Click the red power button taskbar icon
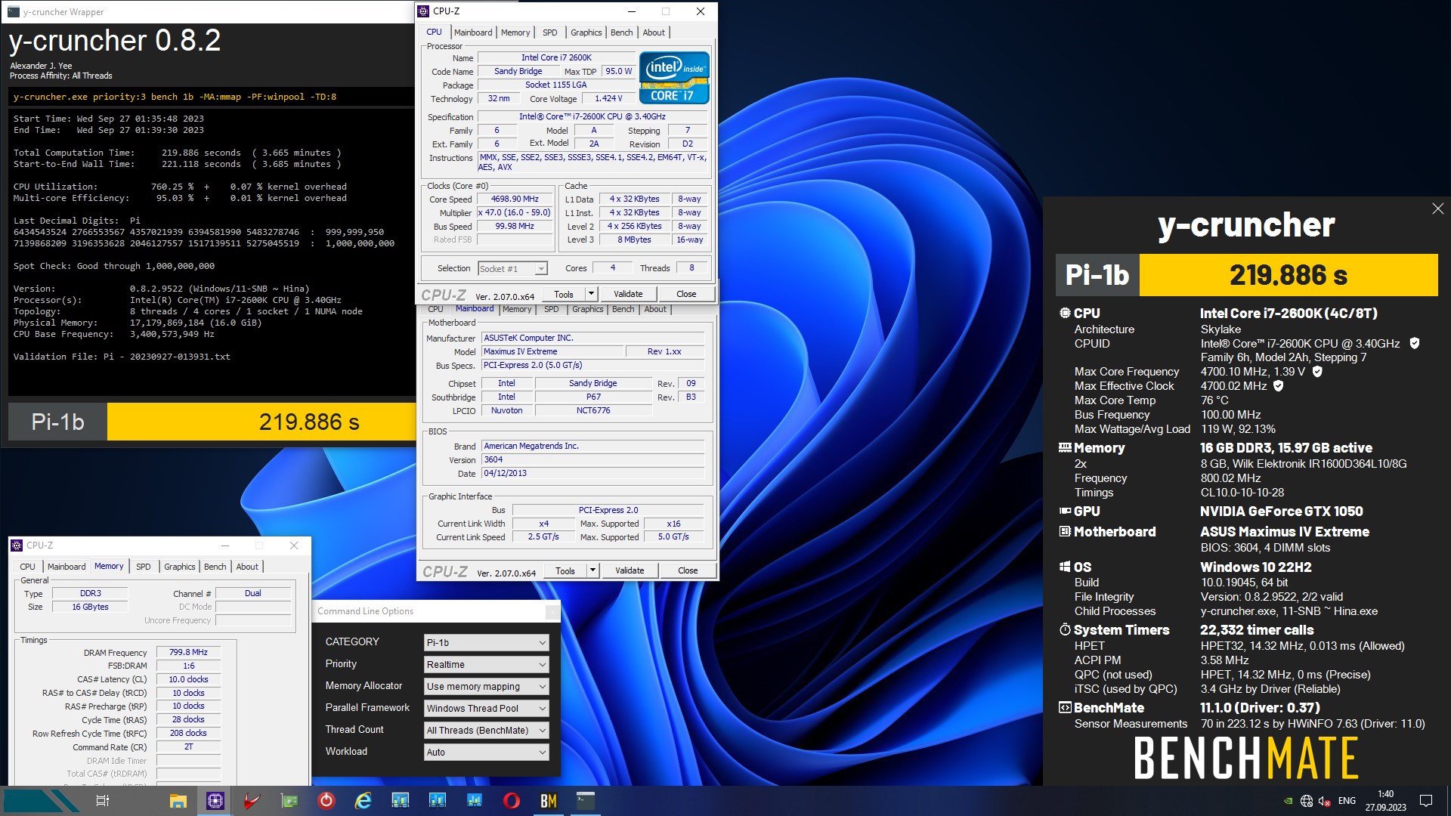 (326, 801)
